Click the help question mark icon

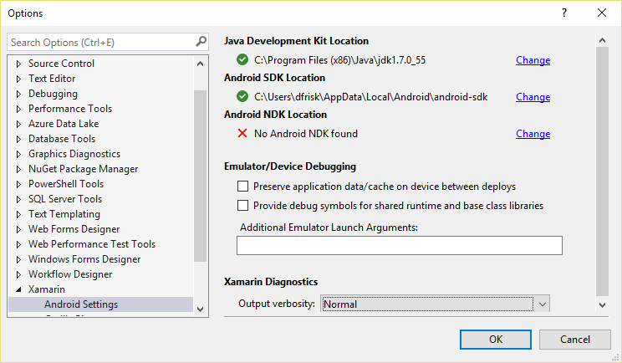tap(564, 13)
